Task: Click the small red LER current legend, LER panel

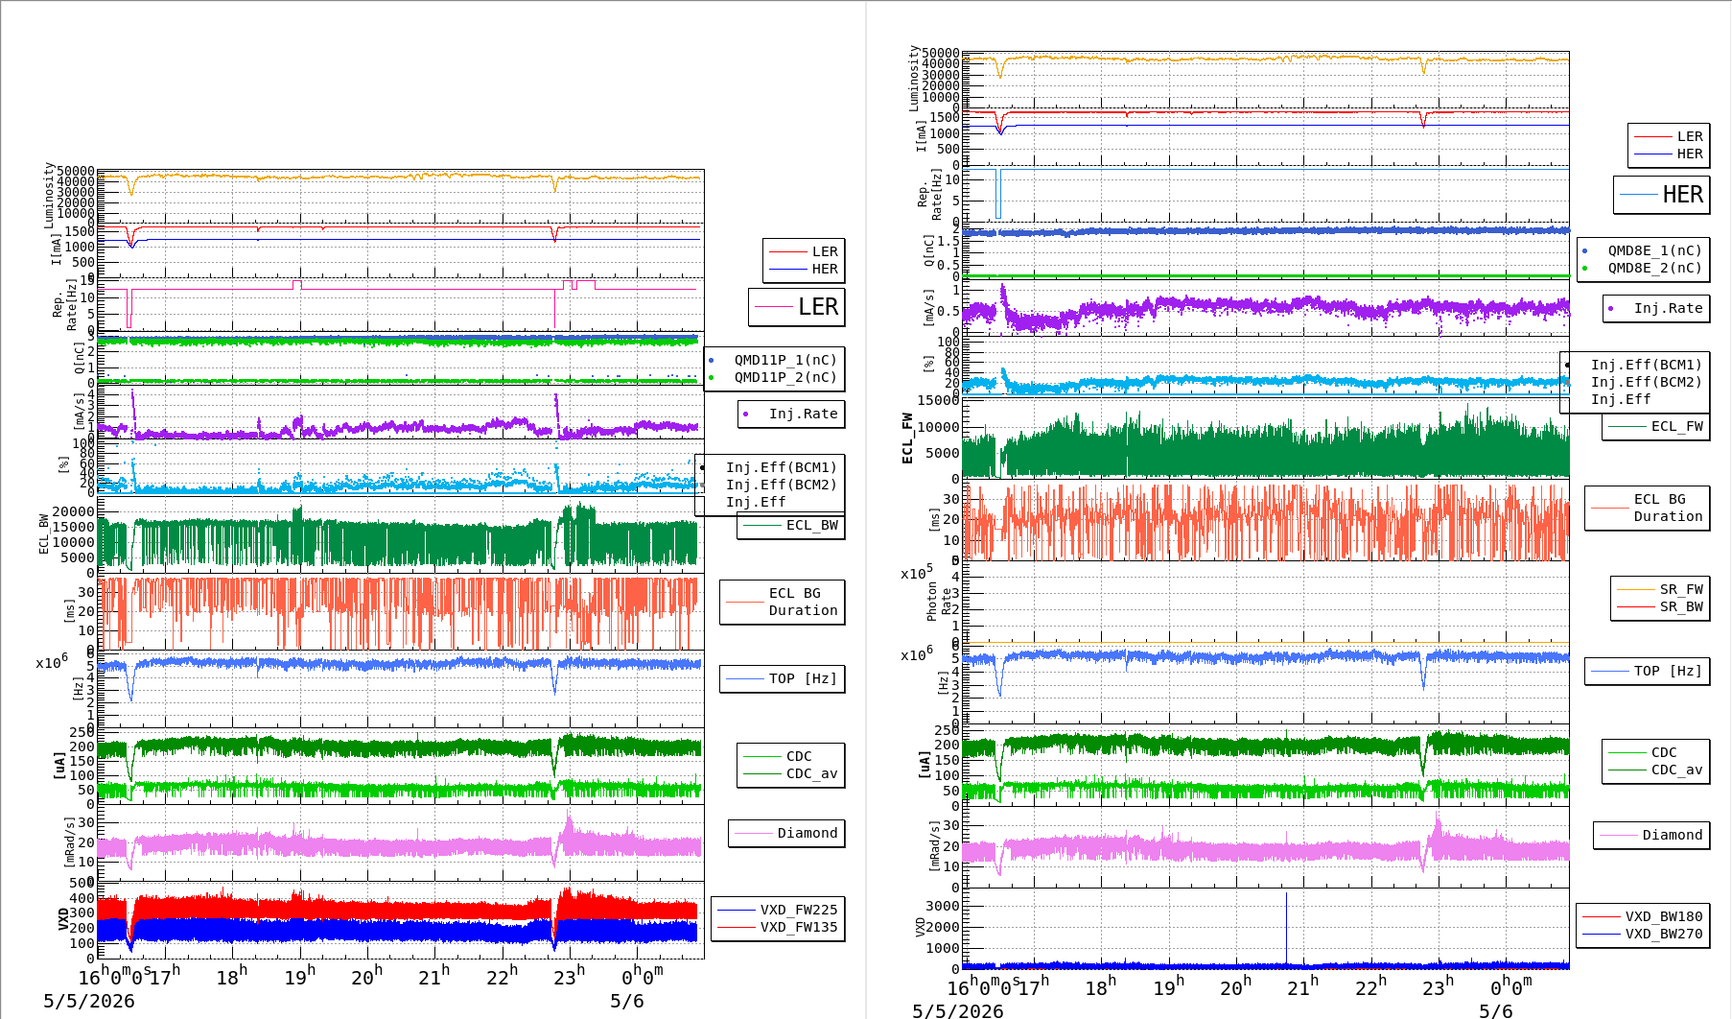Action: click(x=804, y=251)
